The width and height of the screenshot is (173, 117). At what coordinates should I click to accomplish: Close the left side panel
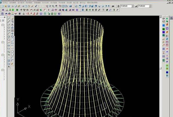point(4,17)
